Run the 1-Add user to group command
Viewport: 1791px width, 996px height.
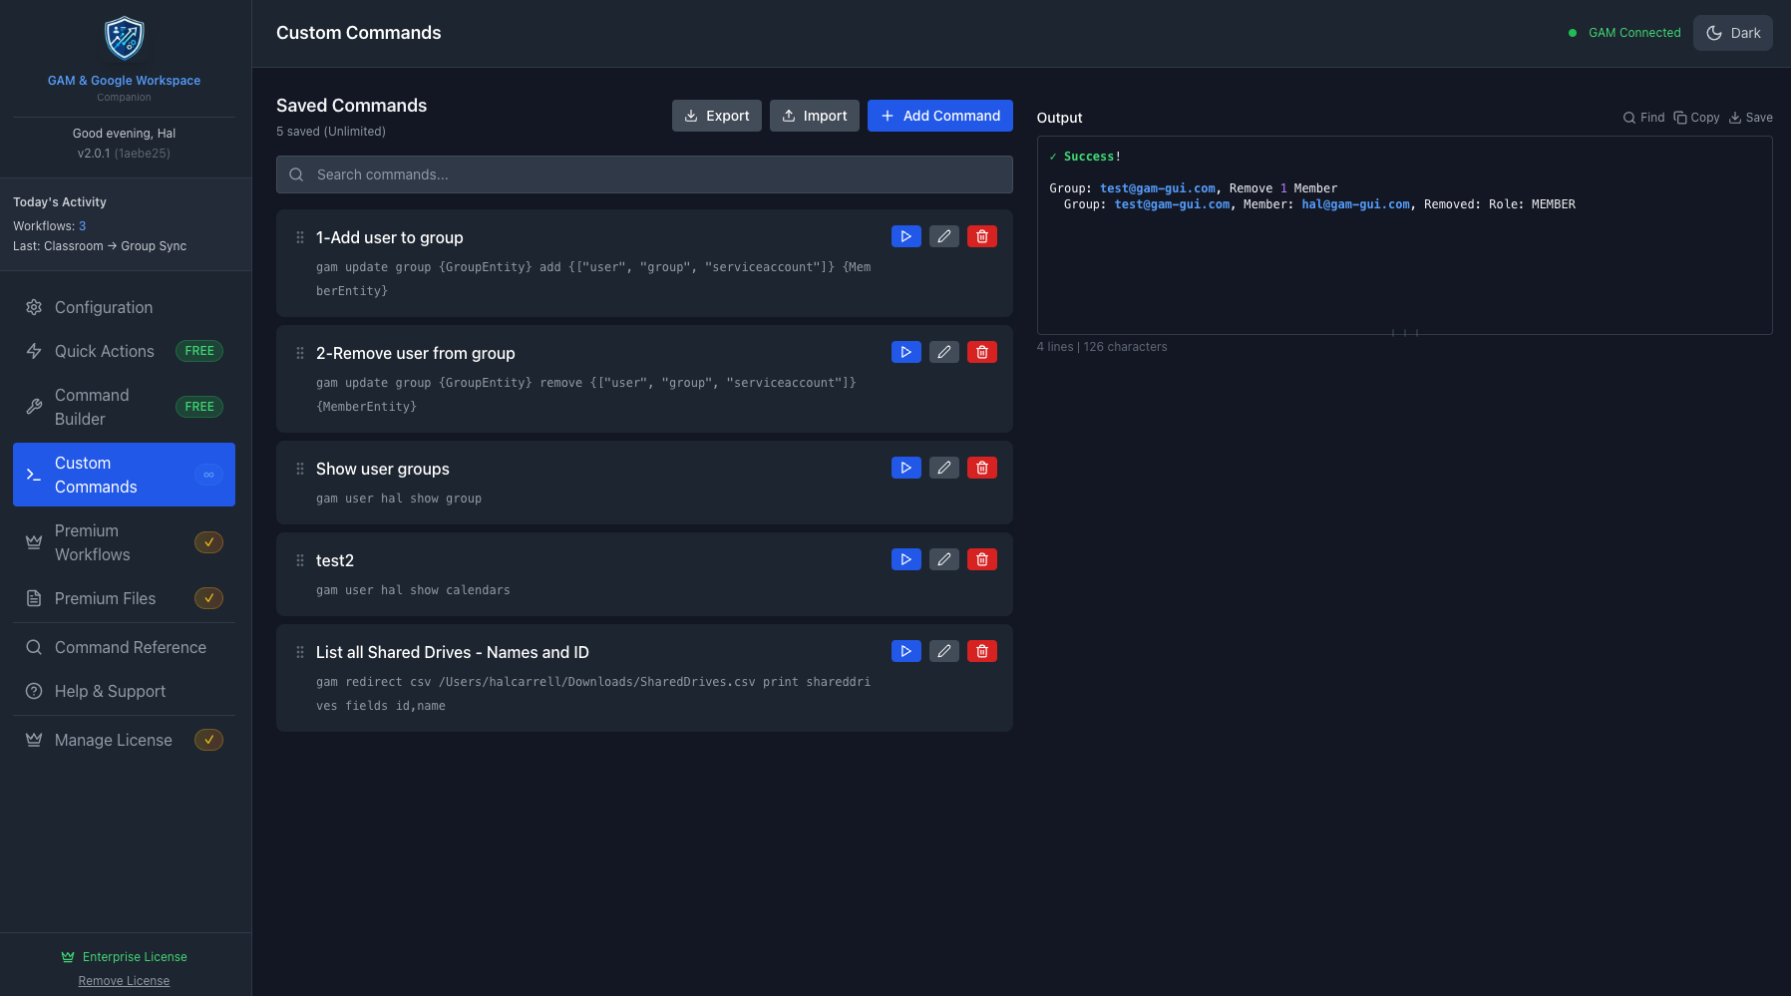905,236
